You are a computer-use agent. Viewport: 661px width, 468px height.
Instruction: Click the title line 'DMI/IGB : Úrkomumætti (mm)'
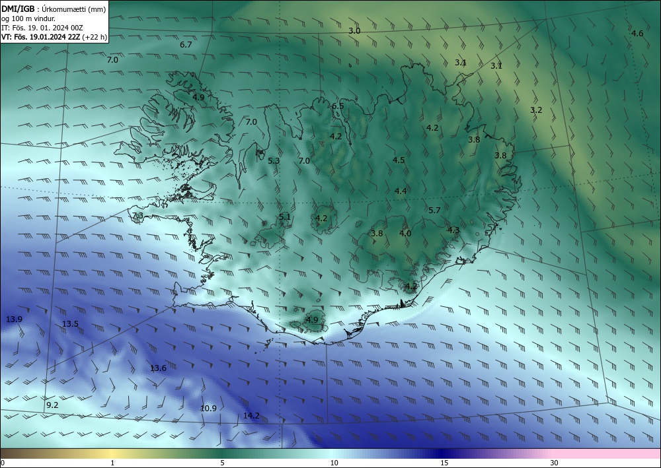(54, 9)
